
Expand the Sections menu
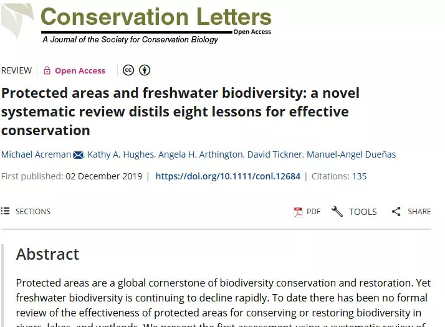(x=32, y=212)
